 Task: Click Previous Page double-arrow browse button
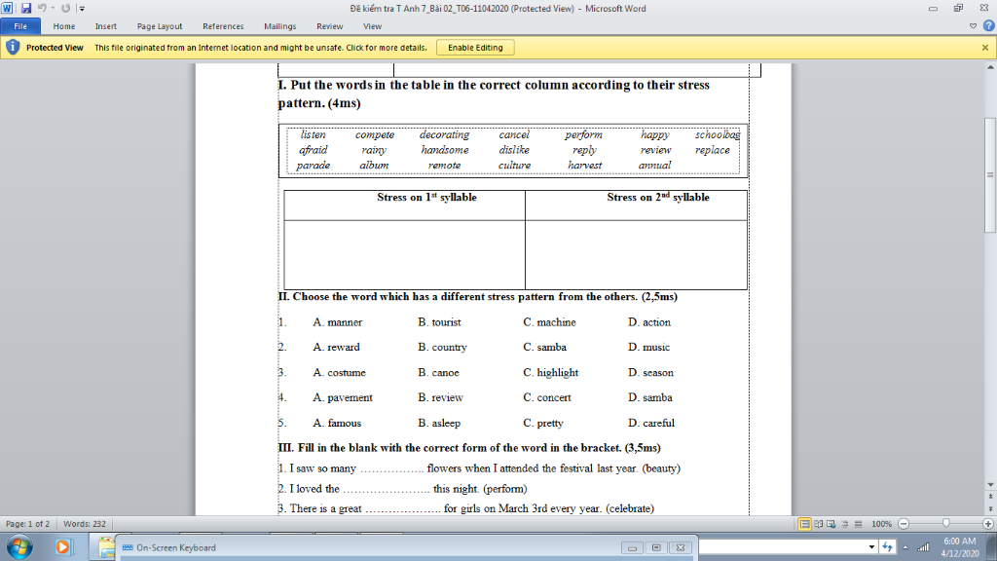coord(990,496)
